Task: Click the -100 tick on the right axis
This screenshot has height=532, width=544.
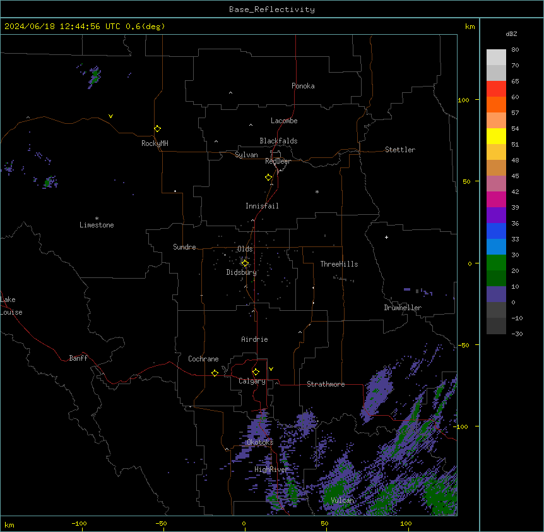Action: pyautogui.click(x=461, y=426)
